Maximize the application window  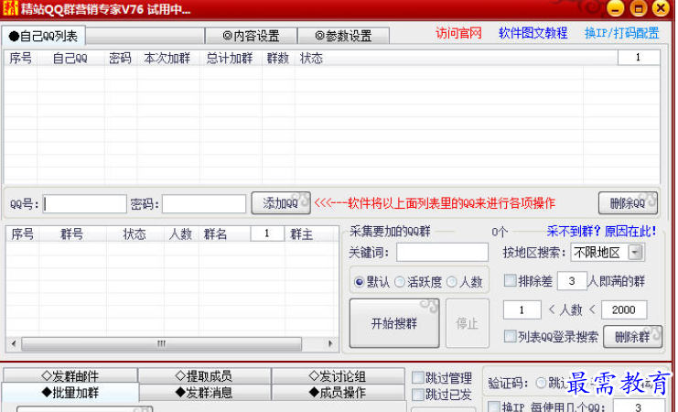639,8
